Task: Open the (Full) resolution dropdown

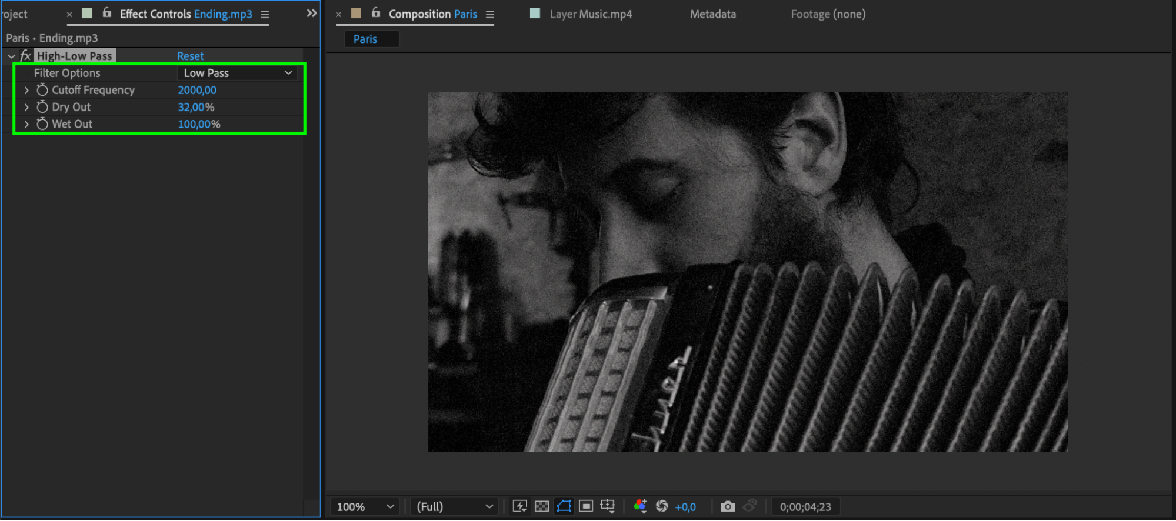Action: (x=454, y=506)
